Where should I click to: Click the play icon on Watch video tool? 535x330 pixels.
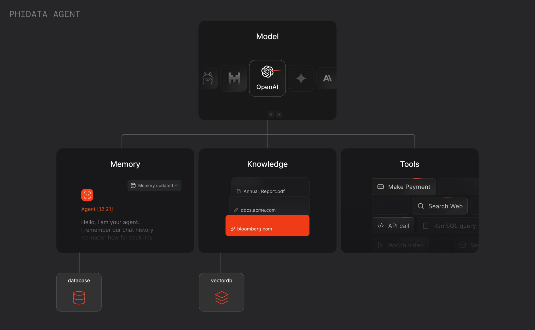coord(380,245)
